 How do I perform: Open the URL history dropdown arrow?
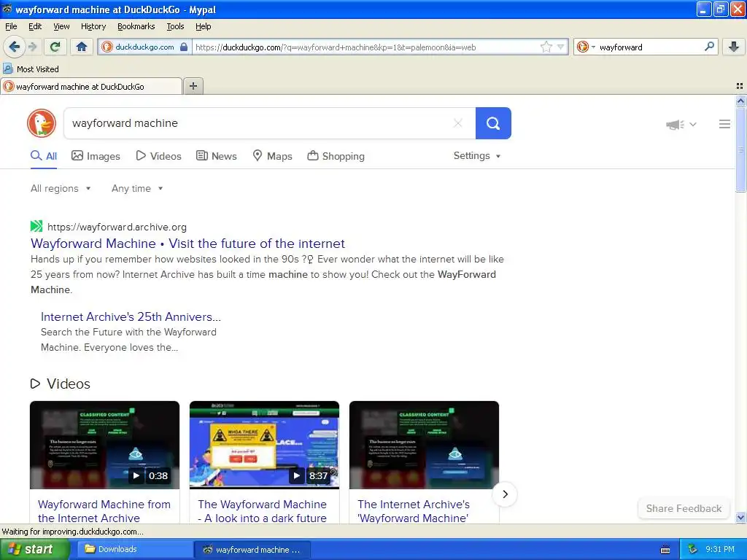coord(561,47)
